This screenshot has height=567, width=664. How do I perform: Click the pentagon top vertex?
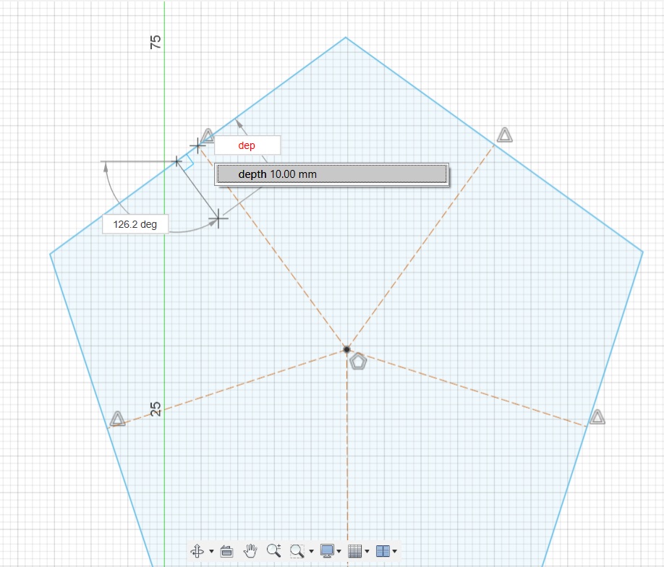pyautogui.click(x=346, y=38)
